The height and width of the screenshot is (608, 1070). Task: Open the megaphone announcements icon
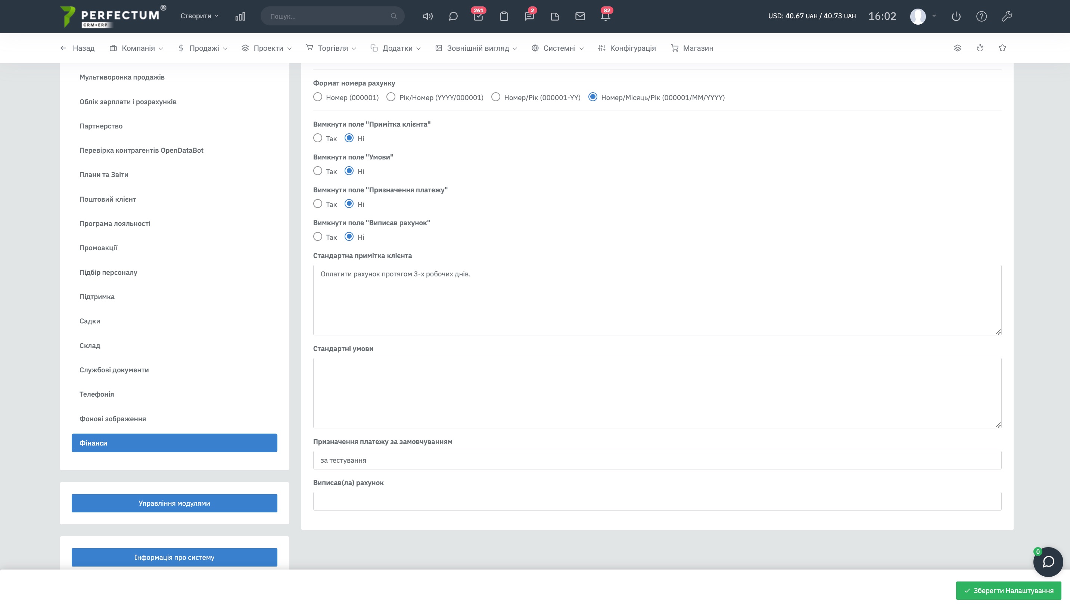428,16
